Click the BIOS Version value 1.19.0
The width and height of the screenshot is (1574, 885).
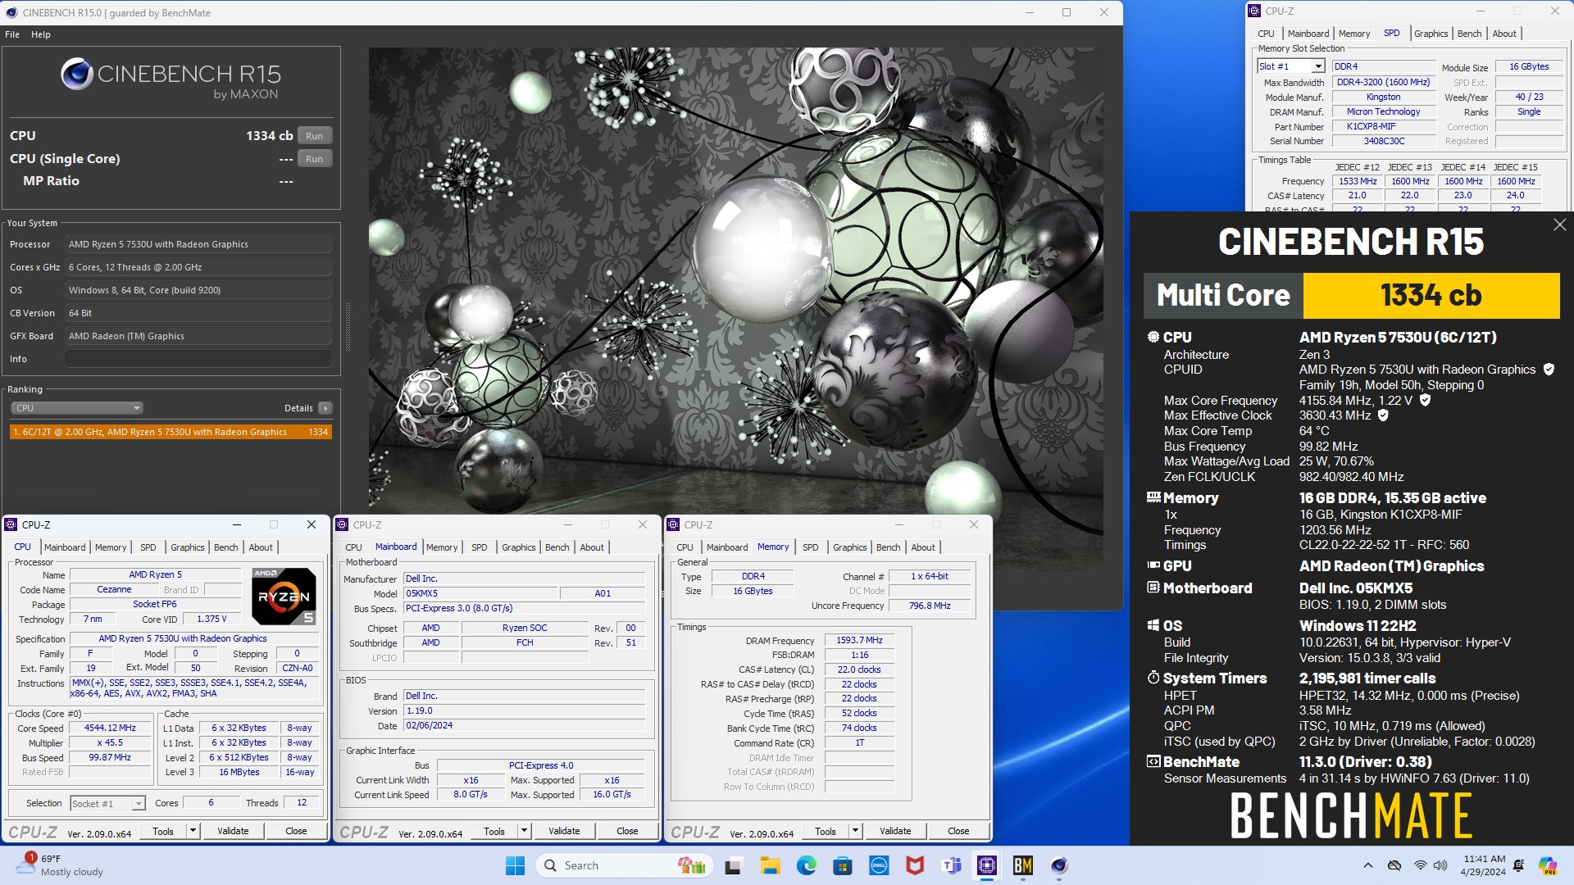pos(525,711)
